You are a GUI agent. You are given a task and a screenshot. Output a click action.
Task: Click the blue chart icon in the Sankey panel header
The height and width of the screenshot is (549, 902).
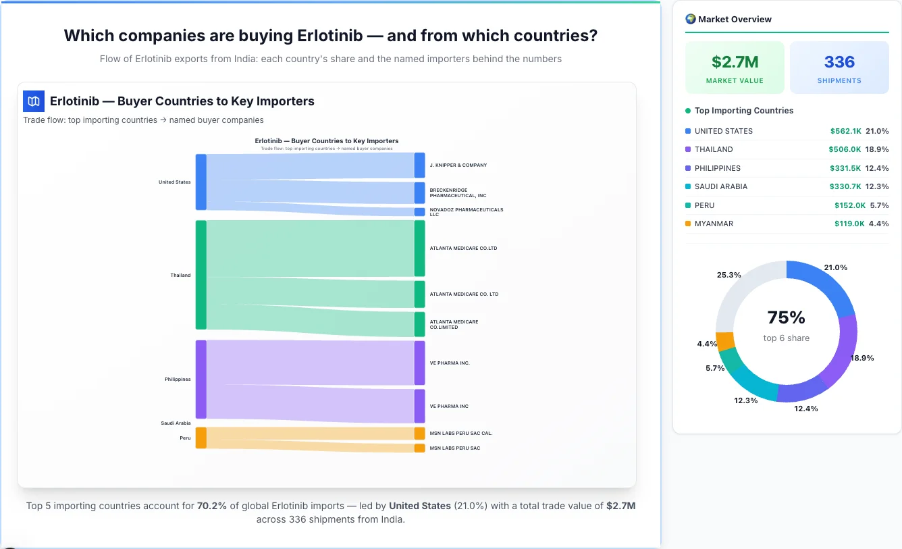(33, 101)
